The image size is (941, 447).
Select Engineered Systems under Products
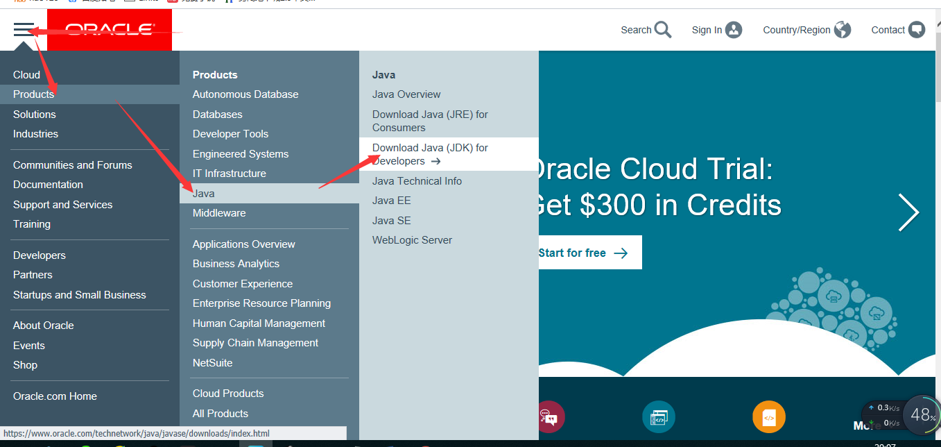point(241,154)
